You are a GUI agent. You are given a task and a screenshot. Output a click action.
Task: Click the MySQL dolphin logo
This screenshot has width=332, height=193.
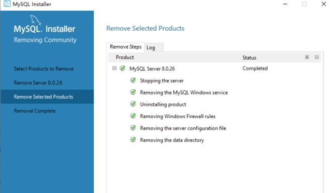pos(35,20)
